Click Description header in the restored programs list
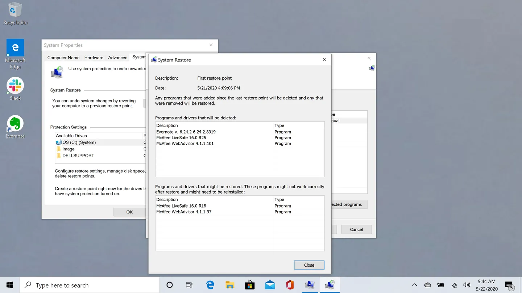 (x=167, y=200)
